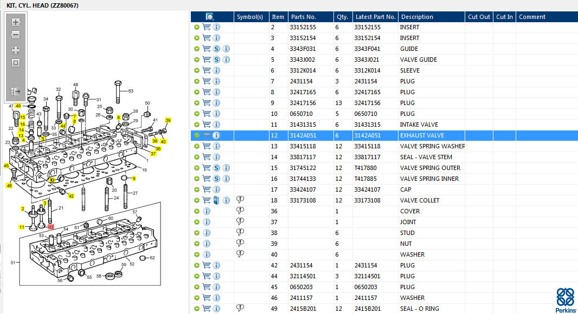Click comment bubble symbol for STUD row
This screenshot has height=314, width=578.
click(x=240, y=232)
